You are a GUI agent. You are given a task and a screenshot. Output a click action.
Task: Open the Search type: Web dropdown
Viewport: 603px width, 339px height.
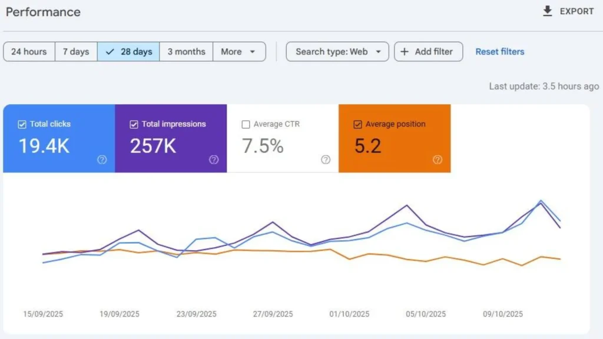click(337, 52)
